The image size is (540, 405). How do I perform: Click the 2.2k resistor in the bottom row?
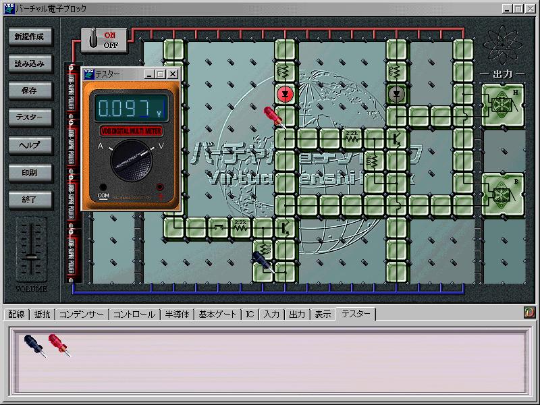240,227
